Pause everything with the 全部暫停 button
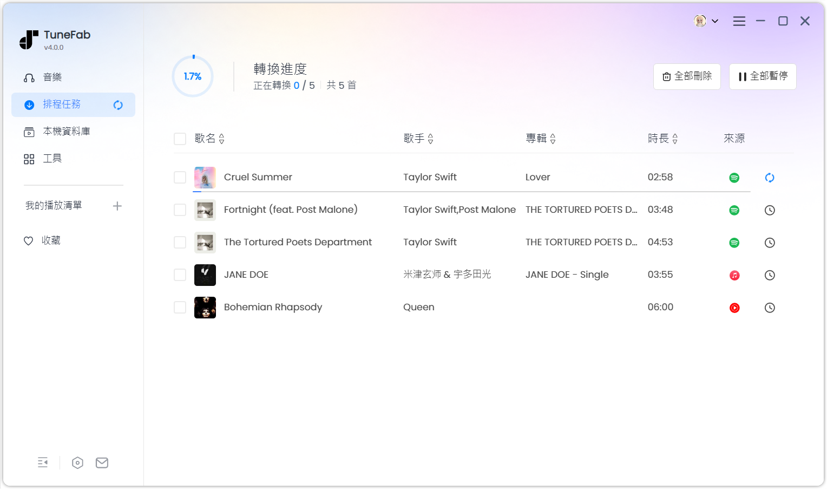The image size is (827, 489). tap(763, 76)
